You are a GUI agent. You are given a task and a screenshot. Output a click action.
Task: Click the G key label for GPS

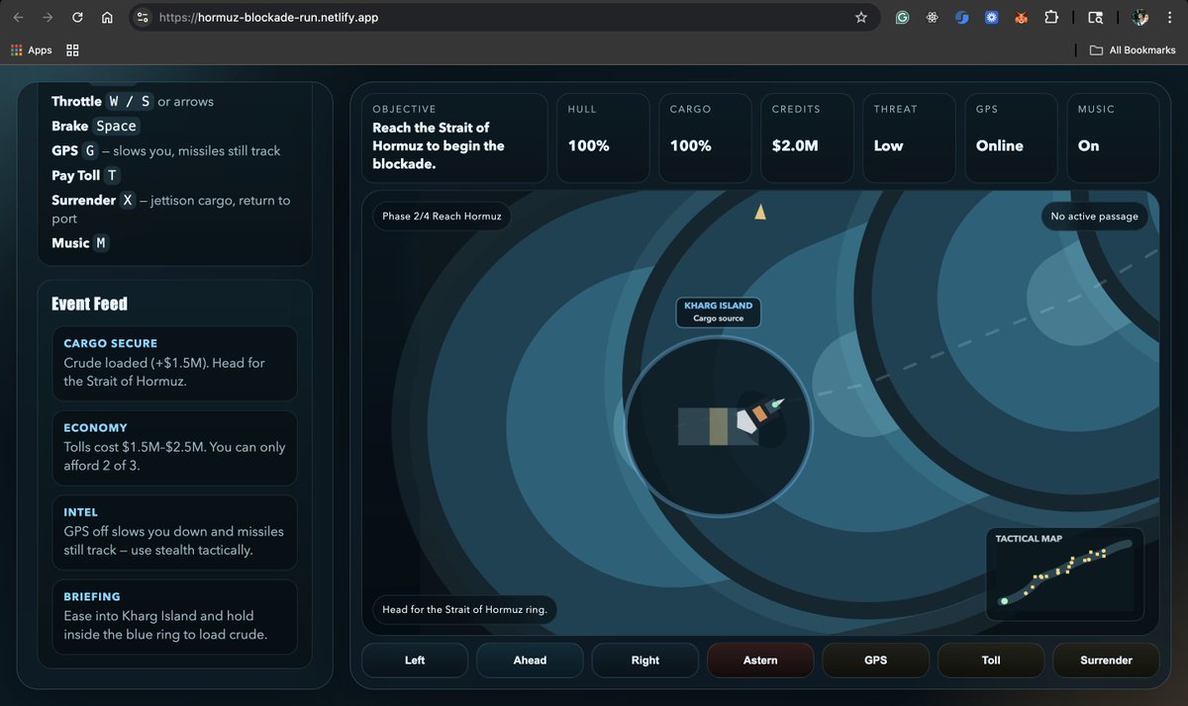click(x=89, y=151)
